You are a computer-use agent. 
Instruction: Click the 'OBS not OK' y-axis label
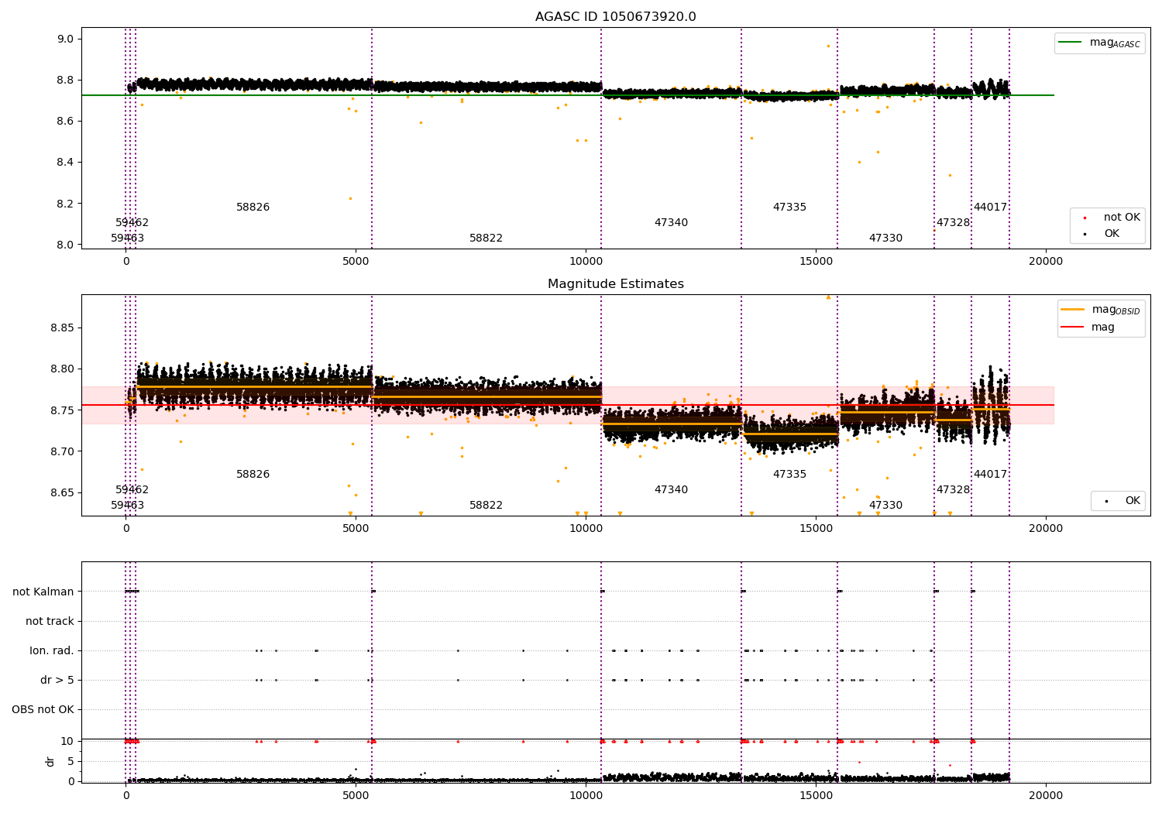pos(43,709)
